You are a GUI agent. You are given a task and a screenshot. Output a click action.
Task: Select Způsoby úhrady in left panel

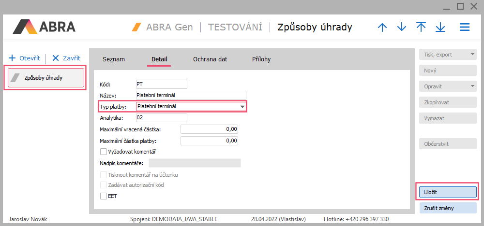pyautogui.click(x=45, y=78)
